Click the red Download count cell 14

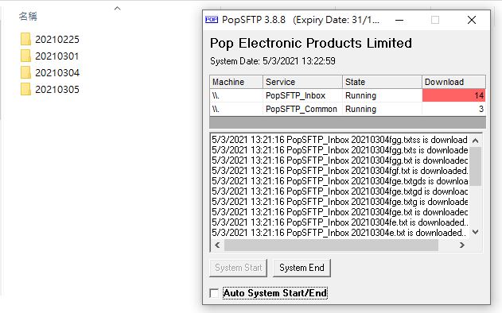coord(453,95)
